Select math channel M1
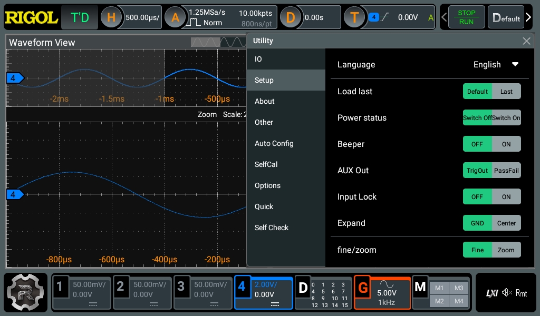Image resolution: width=540 pixels, height=316 pixels. [x=439, y=288]
